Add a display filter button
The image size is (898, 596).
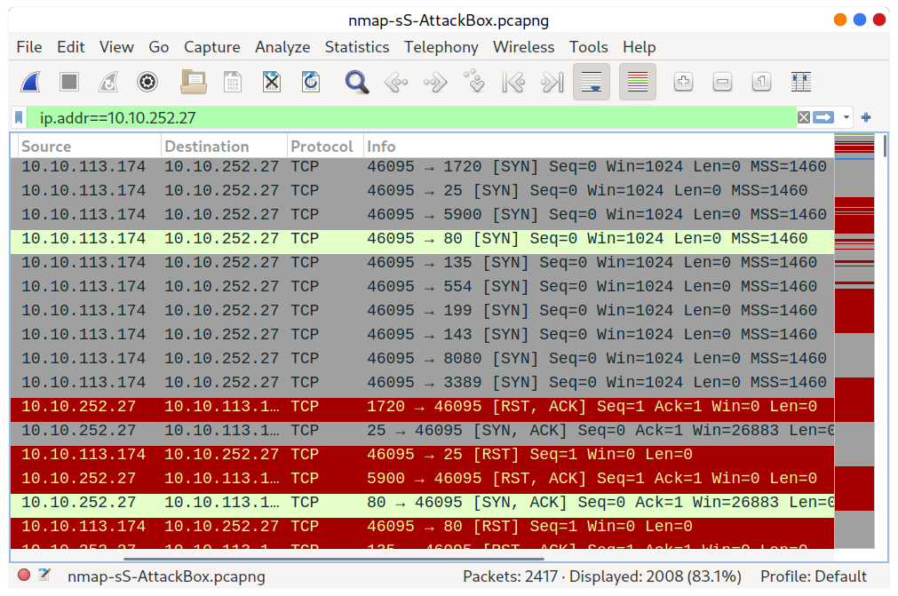click(866, 117)
